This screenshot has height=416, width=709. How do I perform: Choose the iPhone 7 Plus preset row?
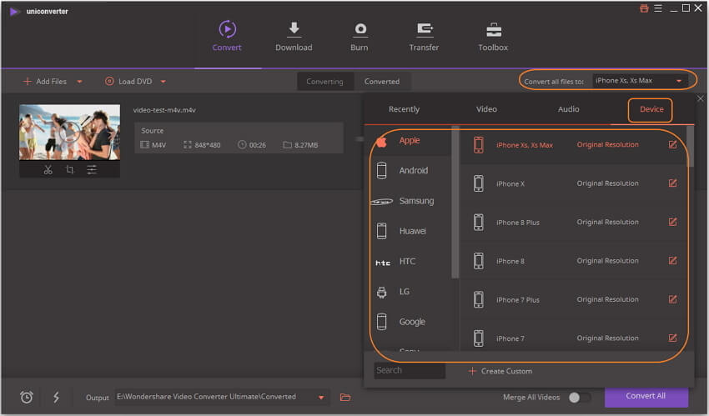573,299
